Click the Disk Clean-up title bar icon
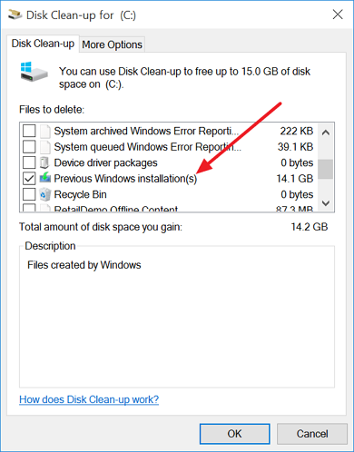This screenshot has width=354, height=452. [15, 15]
